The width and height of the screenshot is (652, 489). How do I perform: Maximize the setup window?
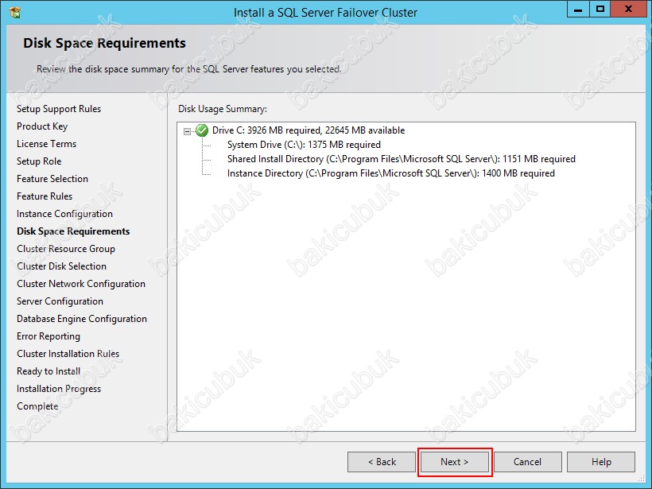point(600,10)
